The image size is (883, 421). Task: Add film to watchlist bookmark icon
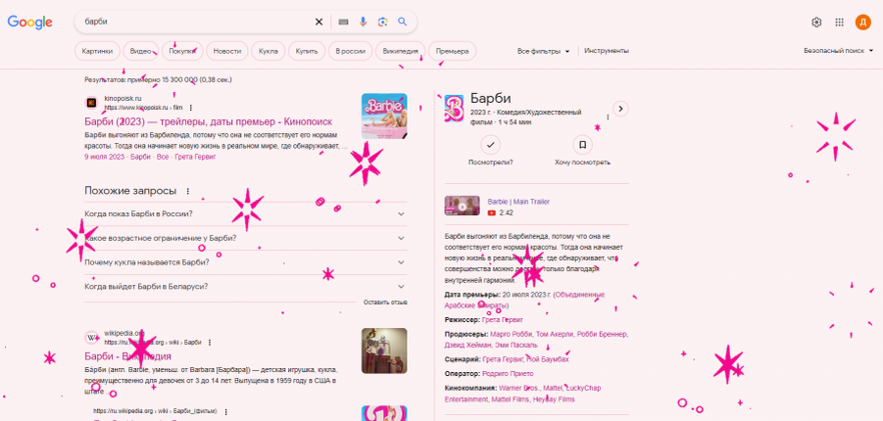coord(582,145)
